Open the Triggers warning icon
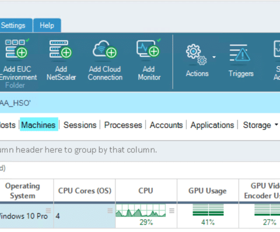 point(240,53)
